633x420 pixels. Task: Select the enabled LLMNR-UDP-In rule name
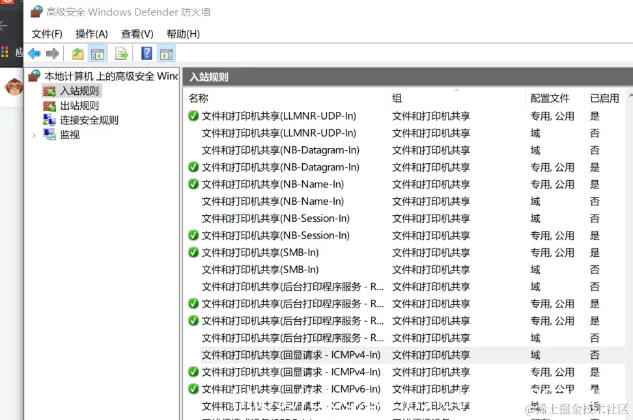coord(279,116)
